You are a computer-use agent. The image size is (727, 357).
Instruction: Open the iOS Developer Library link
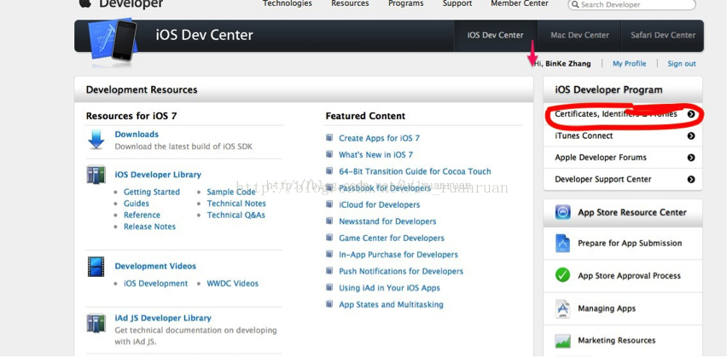click(158, 175)
